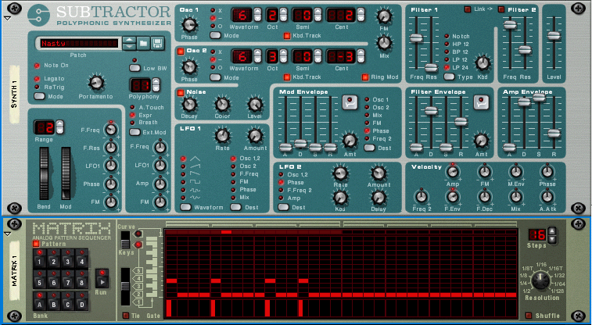The height and width of the screenshot is (325, 592).
Task: Select Matrix pattern 1 button
Action: pos(40,259)
